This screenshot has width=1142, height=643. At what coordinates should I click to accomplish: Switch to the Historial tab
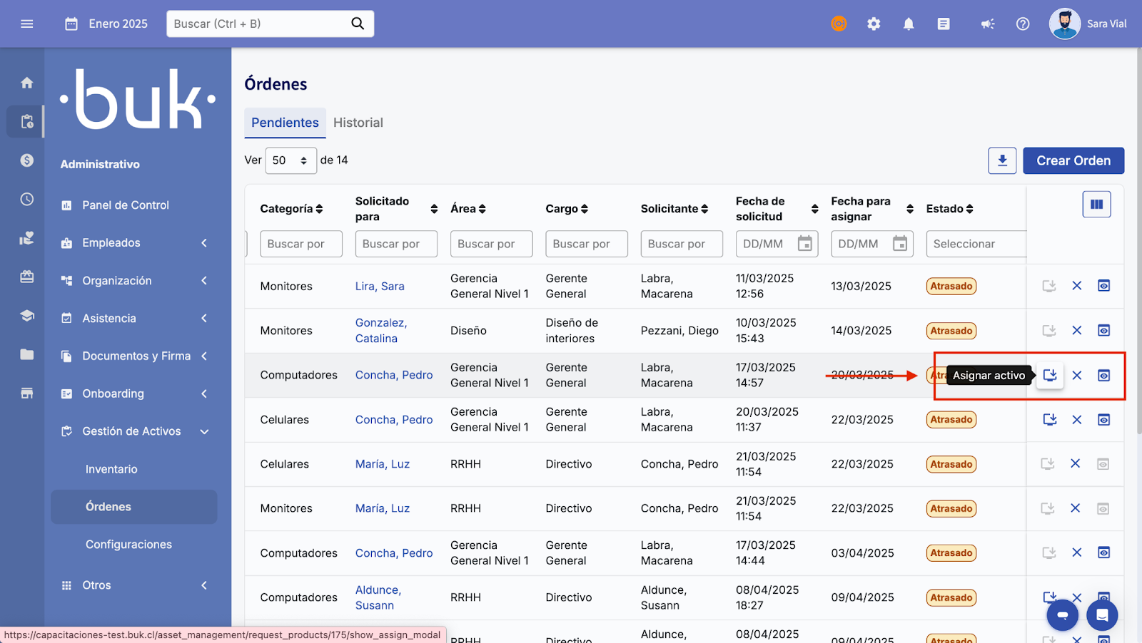[x=358, y=123]
